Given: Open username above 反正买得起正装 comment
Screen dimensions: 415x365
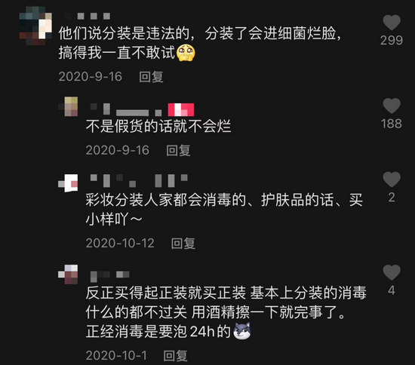Looking at the screenshot, I should [x=109, y=276].
